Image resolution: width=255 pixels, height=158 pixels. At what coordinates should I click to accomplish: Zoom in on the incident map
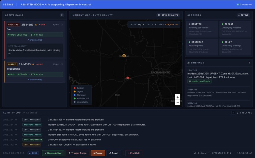pyautogui.click(x=177, y=97)
